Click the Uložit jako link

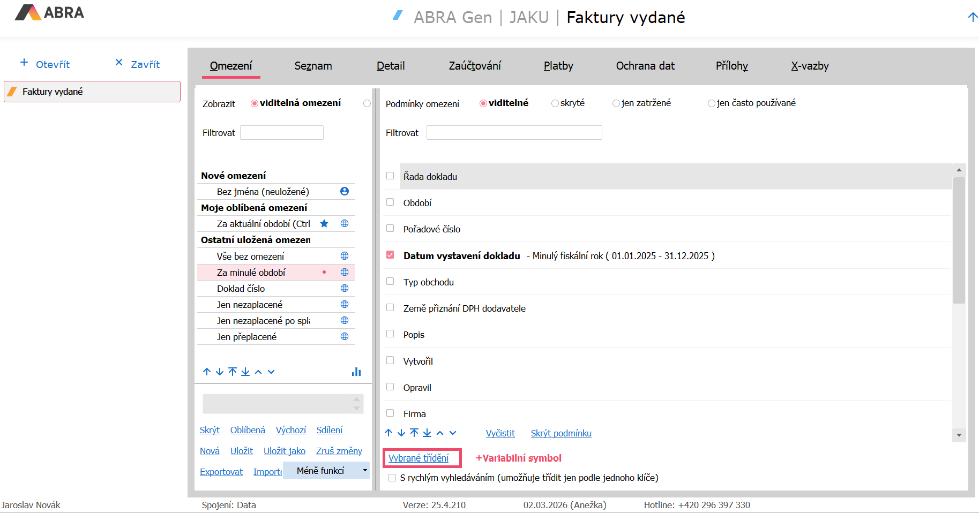pyautogui.click(x=285, y=451)
